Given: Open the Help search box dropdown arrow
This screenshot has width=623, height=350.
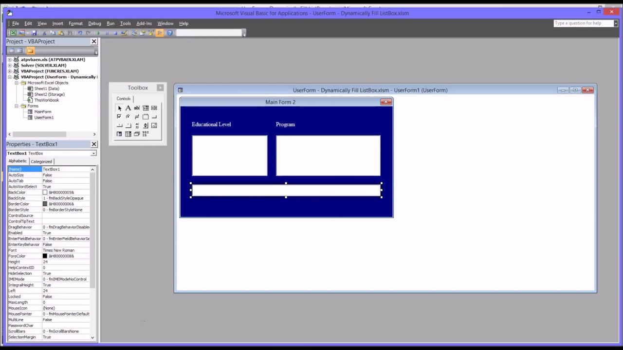Looking at the screenshot, I should click(x=616, y=23).
